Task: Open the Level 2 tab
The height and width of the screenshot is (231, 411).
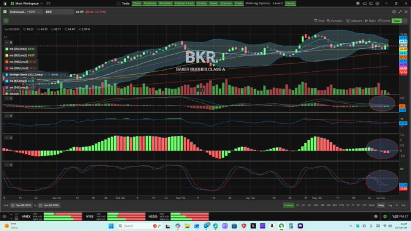Action: click(x=278, y=4)
